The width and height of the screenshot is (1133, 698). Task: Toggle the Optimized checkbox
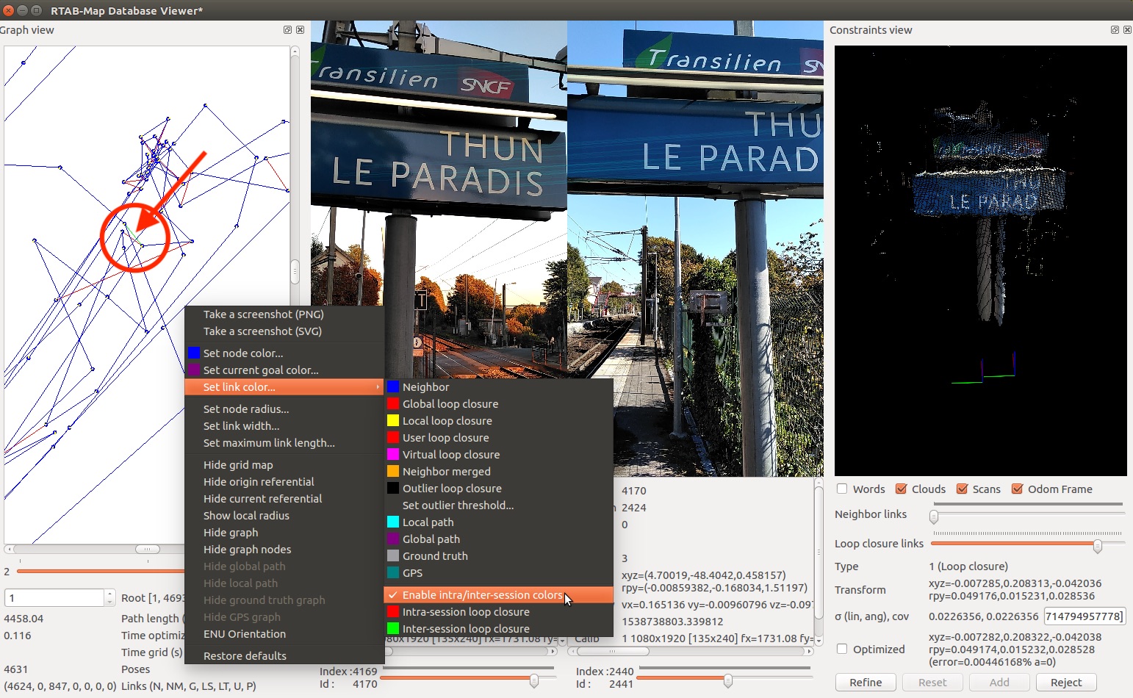[x=842, y=649]
